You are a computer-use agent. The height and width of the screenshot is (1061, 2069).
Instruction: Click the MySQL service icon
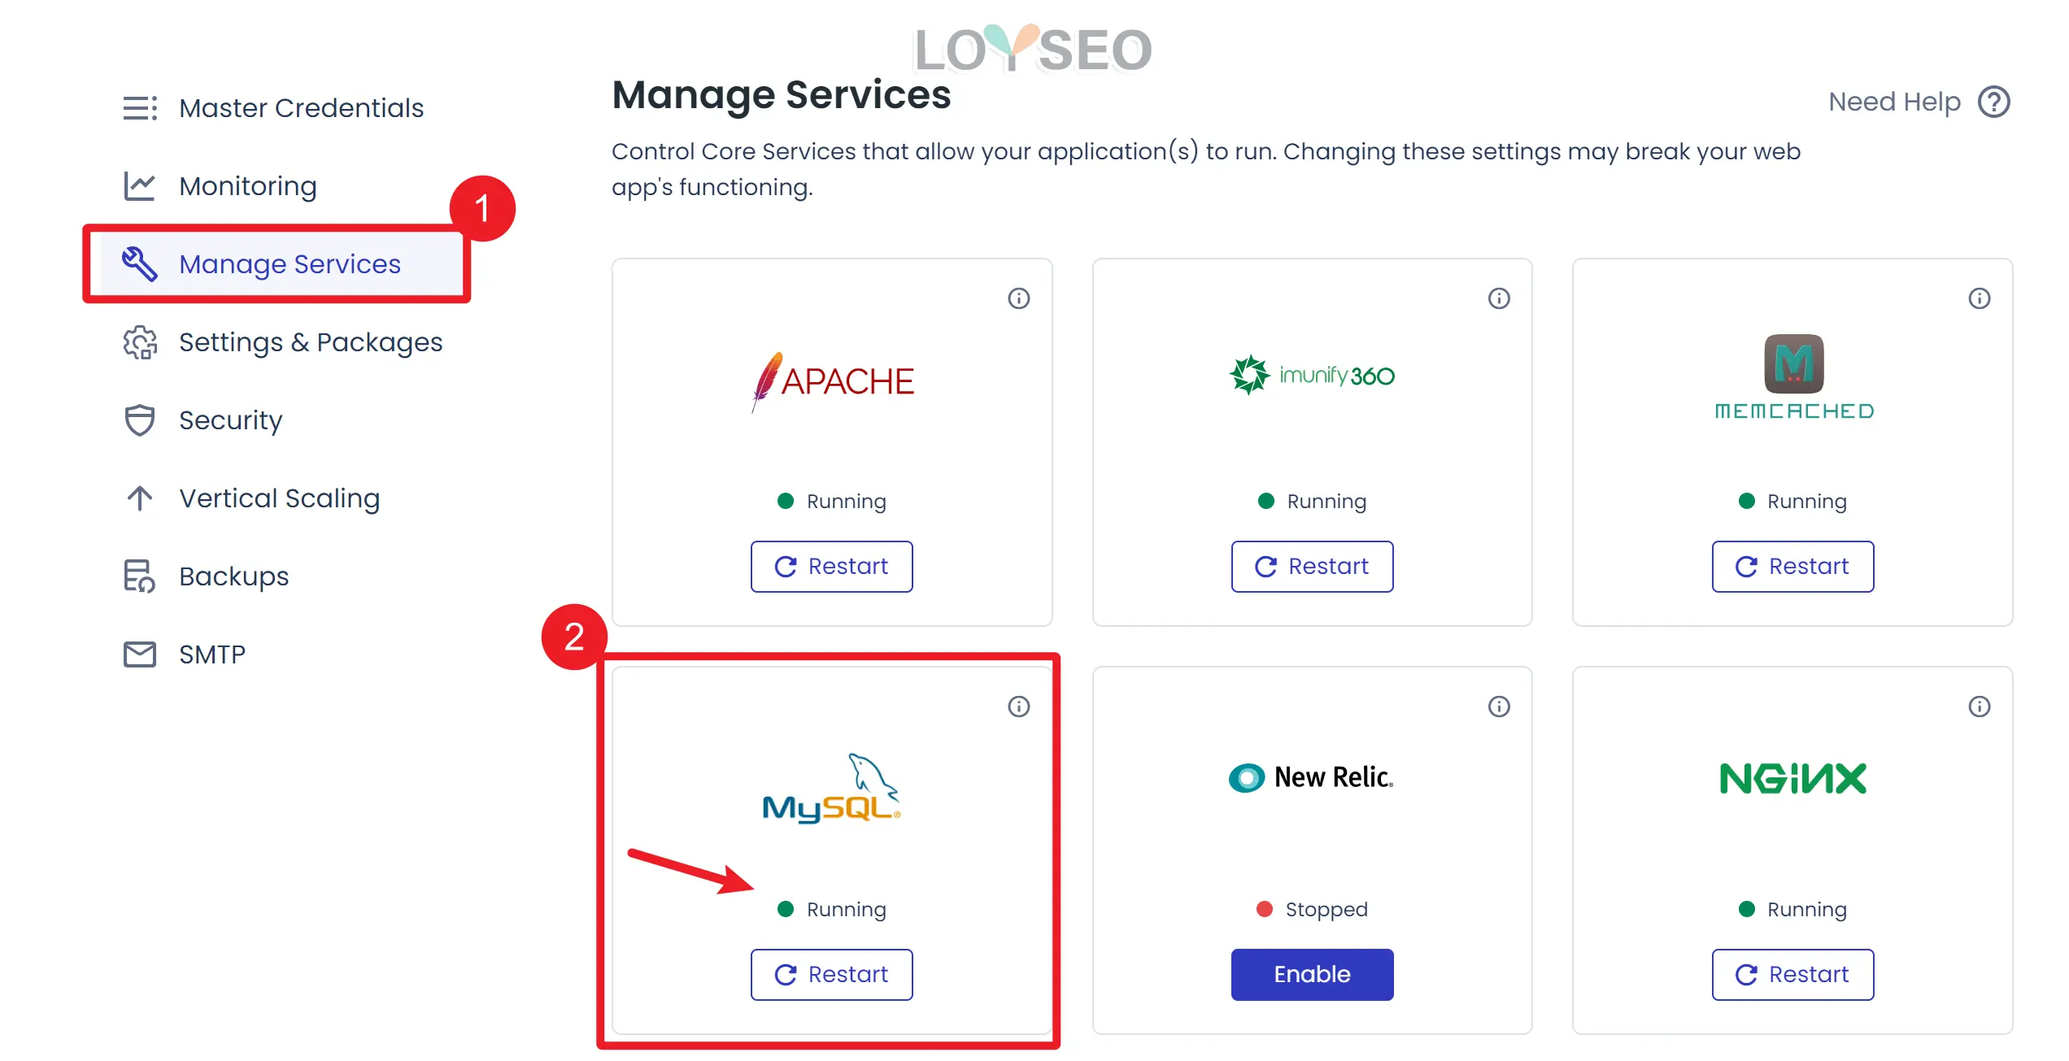[x=831, y=786]
